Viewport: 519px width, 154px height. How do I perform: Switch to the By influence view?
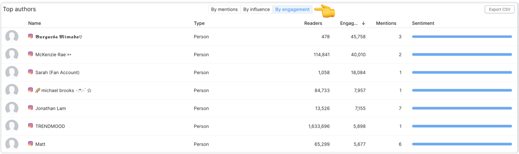pos(256,9)
